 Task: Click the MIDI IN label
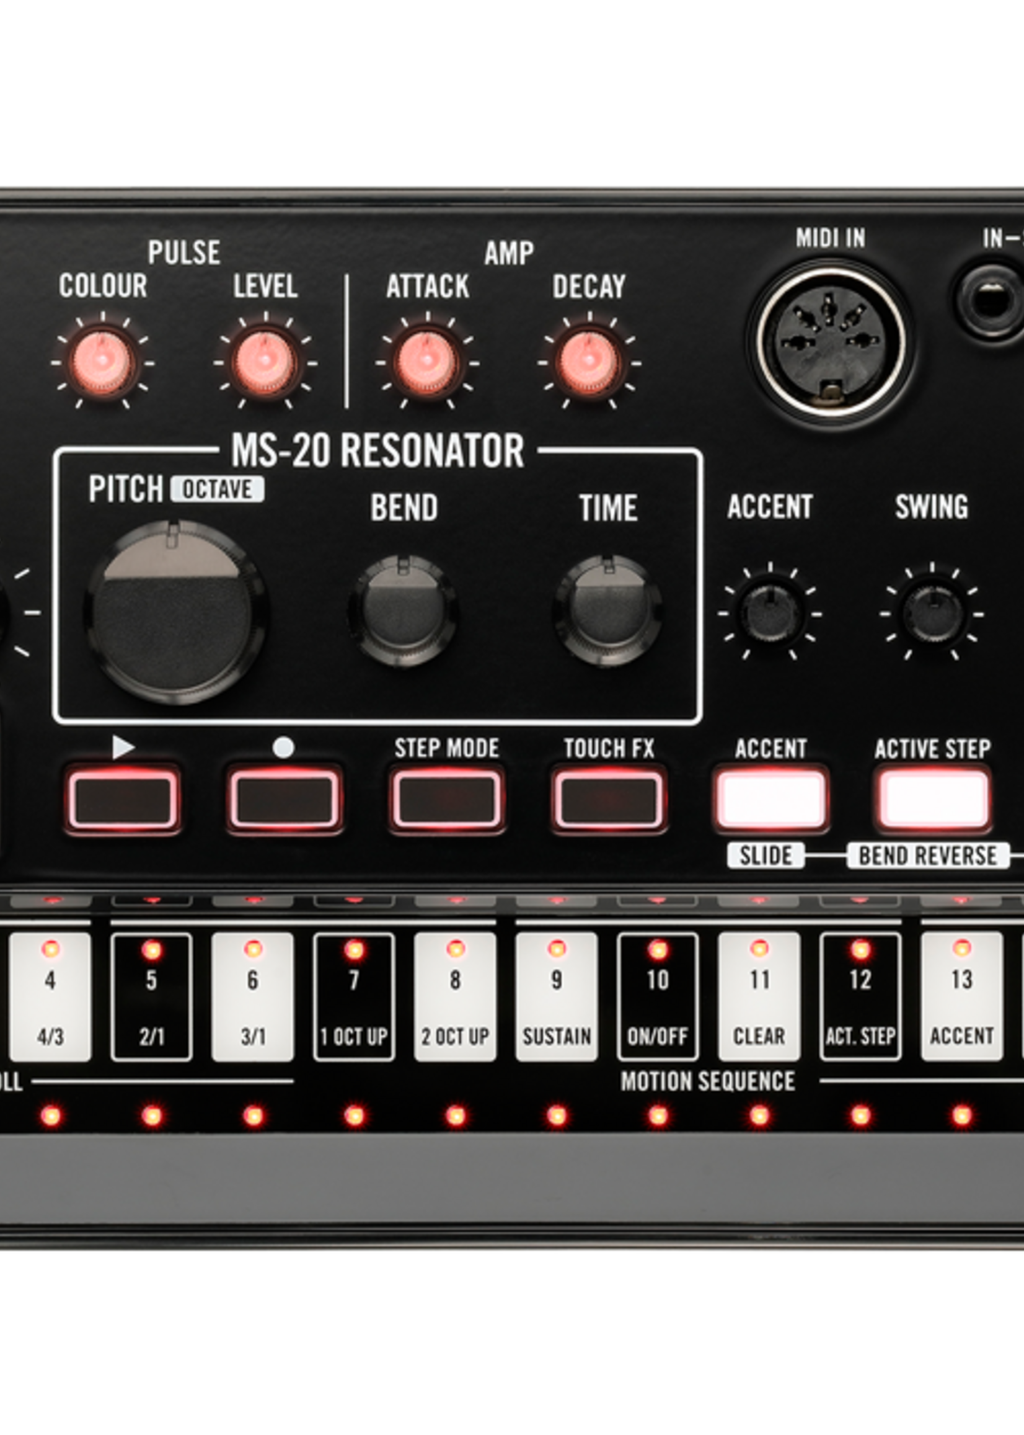coord(831,238)
